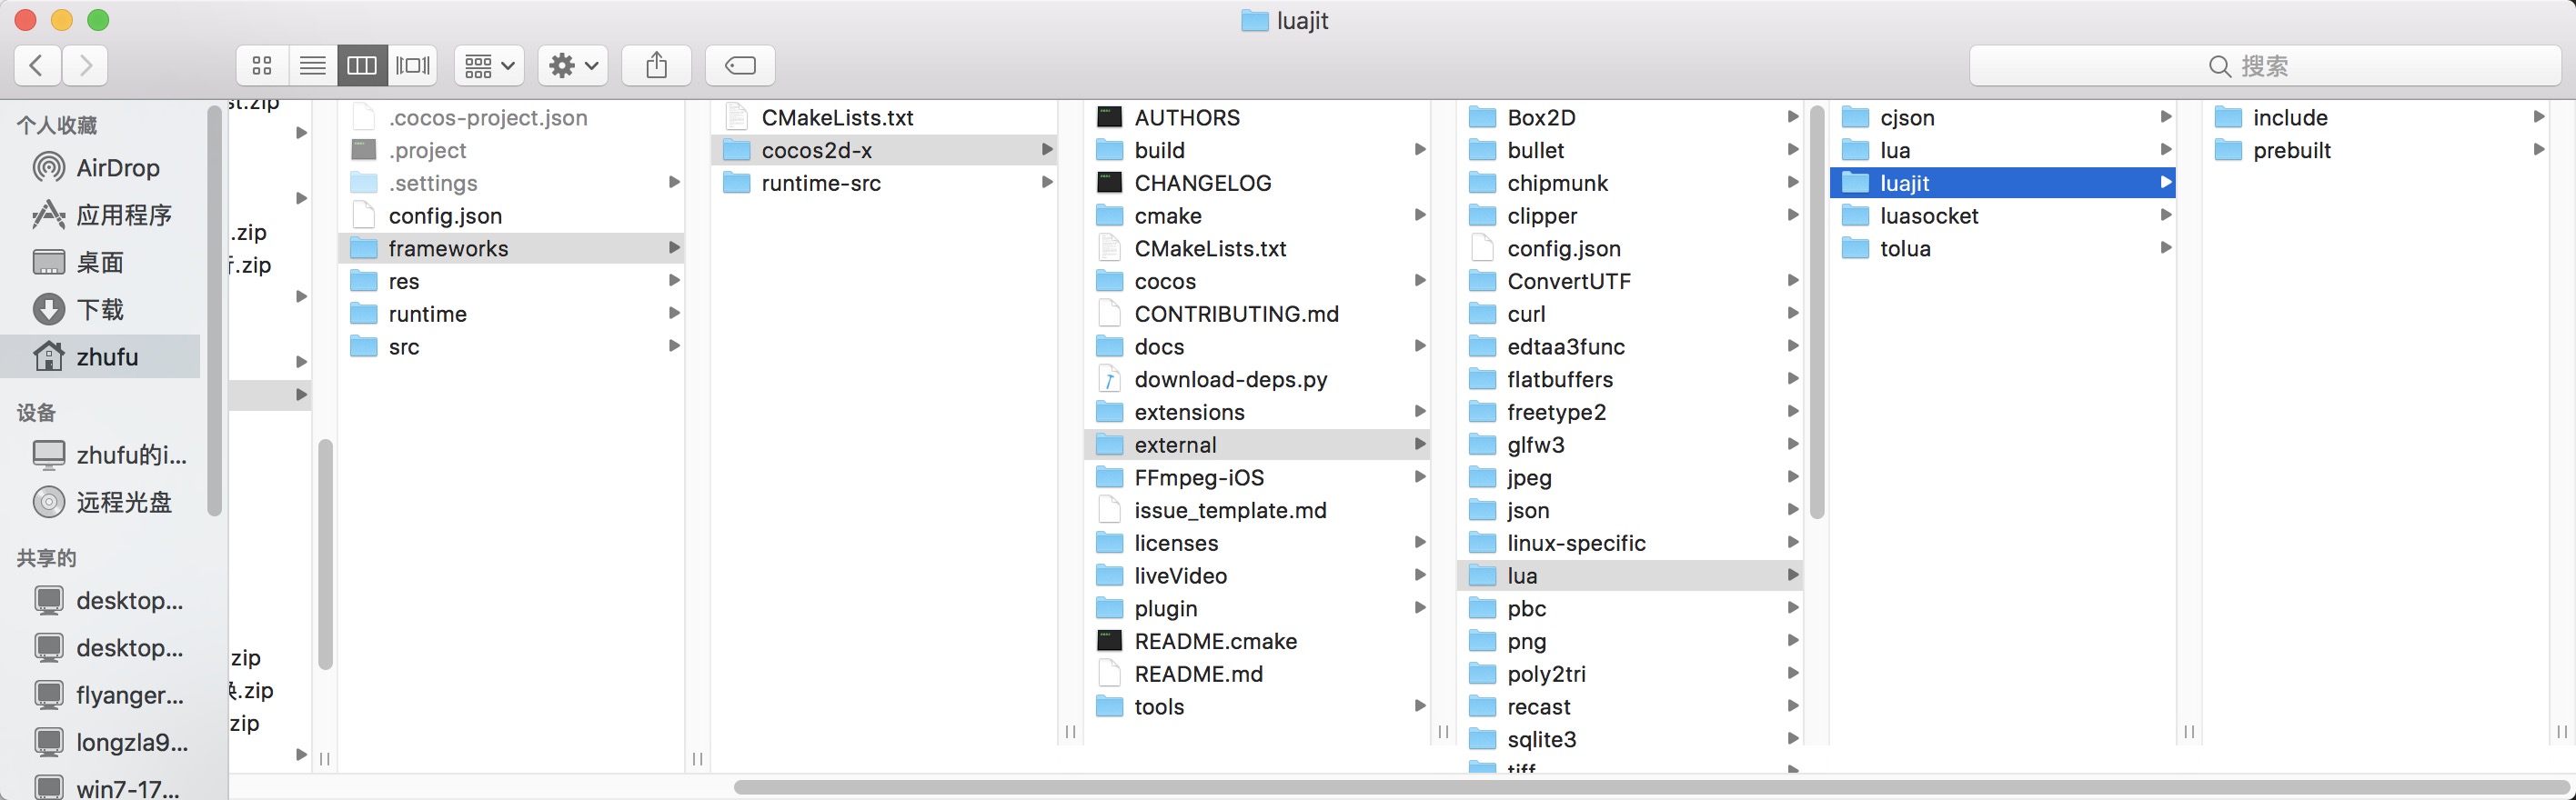Click the external column vertical scrollbar
This screenshot has height=800, width=2576.
point(1817,312)
